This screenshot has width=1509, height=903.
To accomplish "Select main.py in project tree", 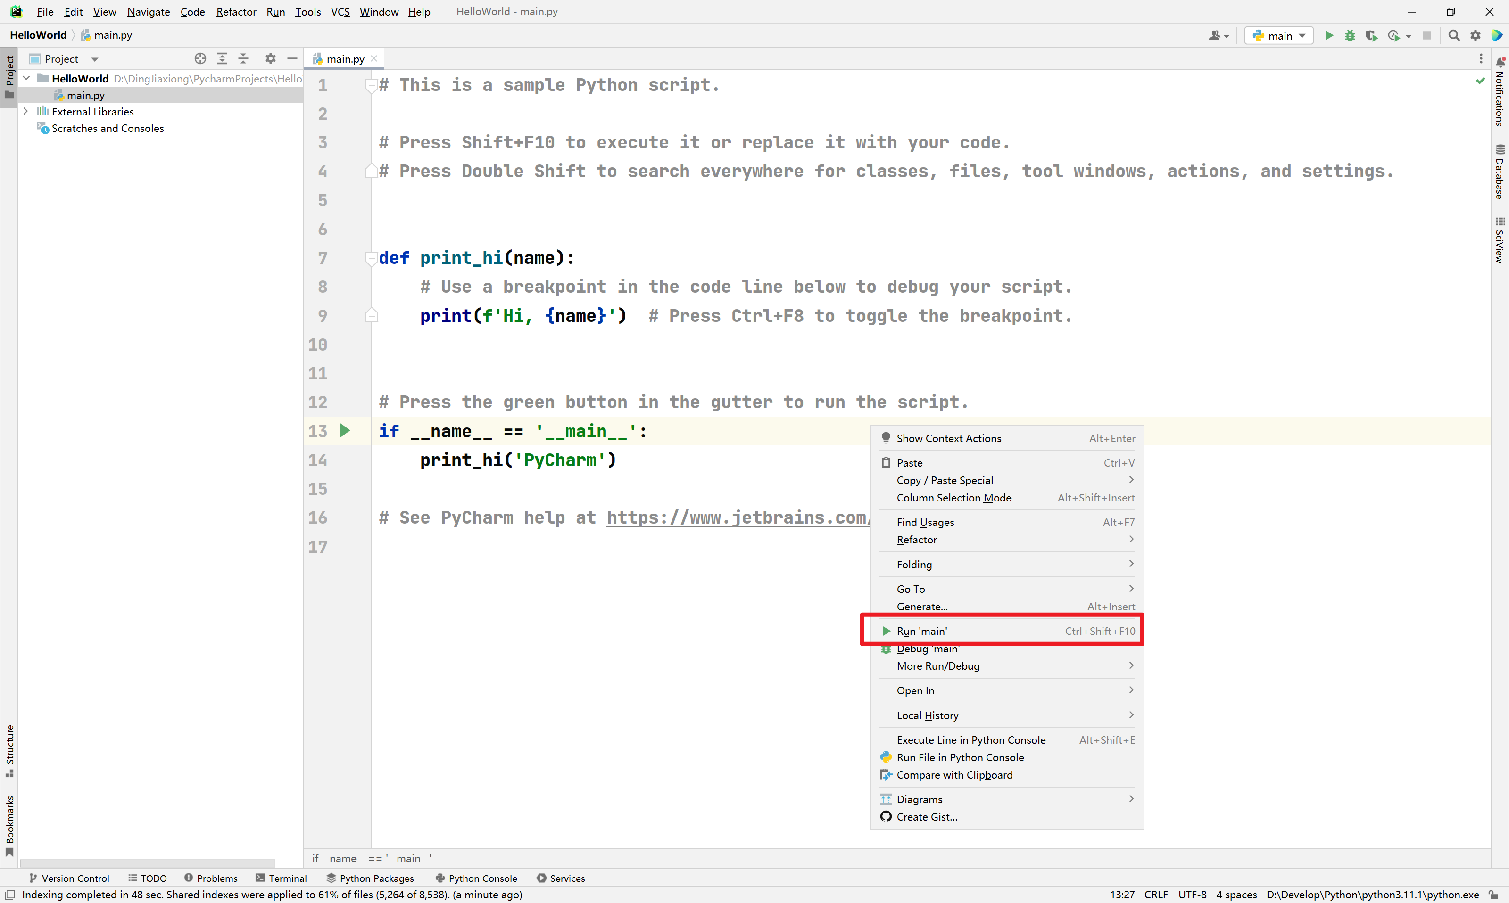I will pos(86,95).
